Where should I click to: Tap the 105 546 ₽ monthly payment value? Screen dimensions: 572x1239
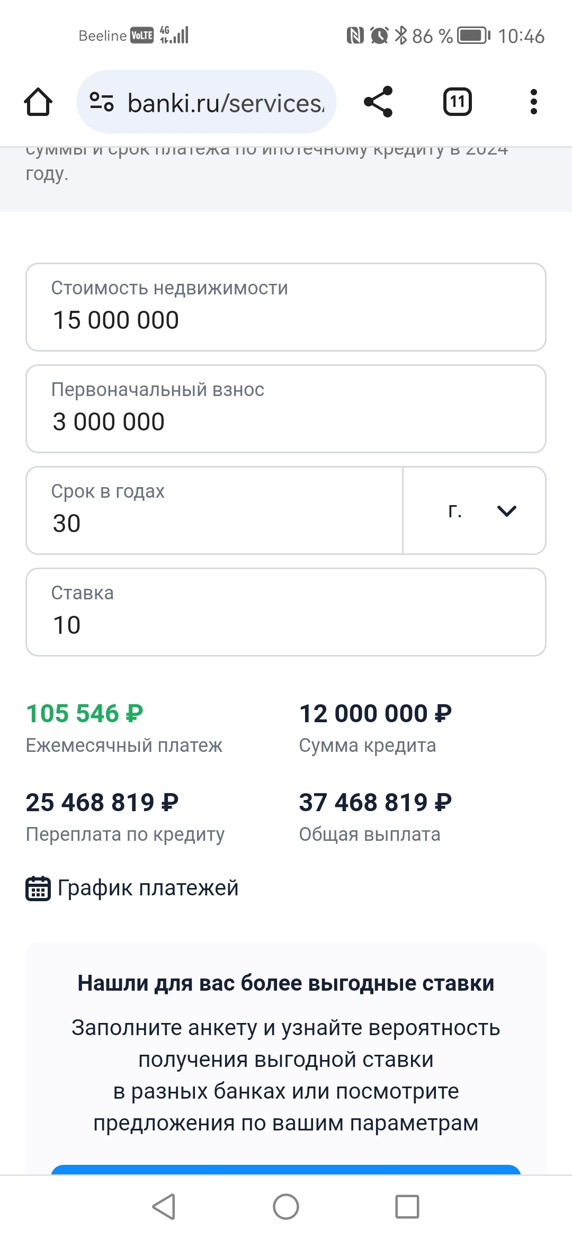[85, 713]
